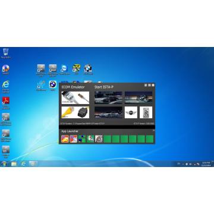The width and height of the screenshot is (214, 214).
Task: Click the first empty green App Launcher slot
Action: [108, 139]
